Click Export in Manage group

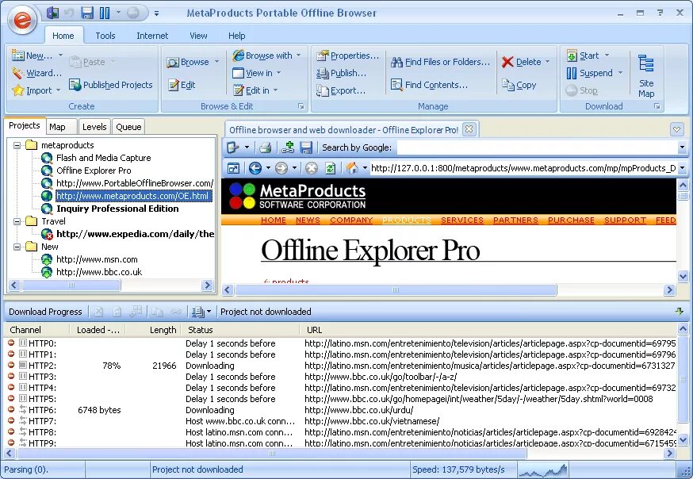(341, 90)
